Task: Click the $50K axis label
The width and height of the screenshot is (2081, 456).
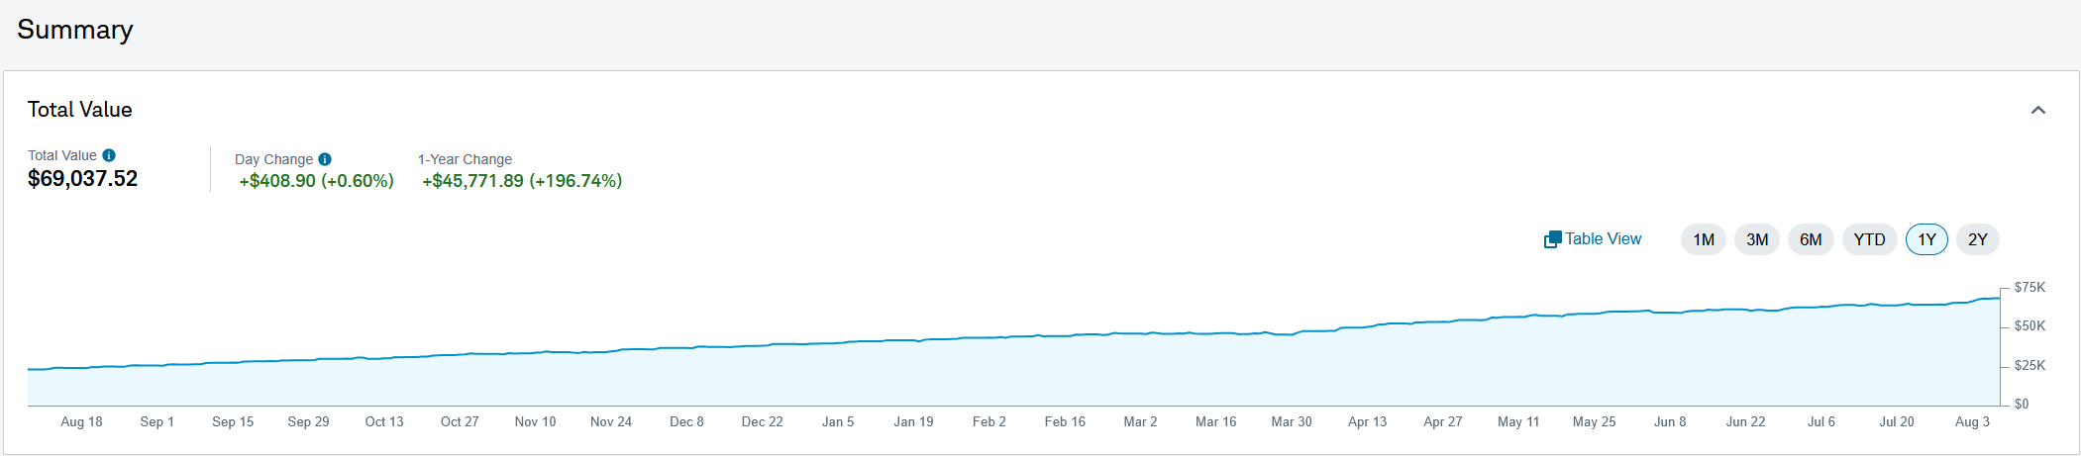Action: coord(2029,326)
